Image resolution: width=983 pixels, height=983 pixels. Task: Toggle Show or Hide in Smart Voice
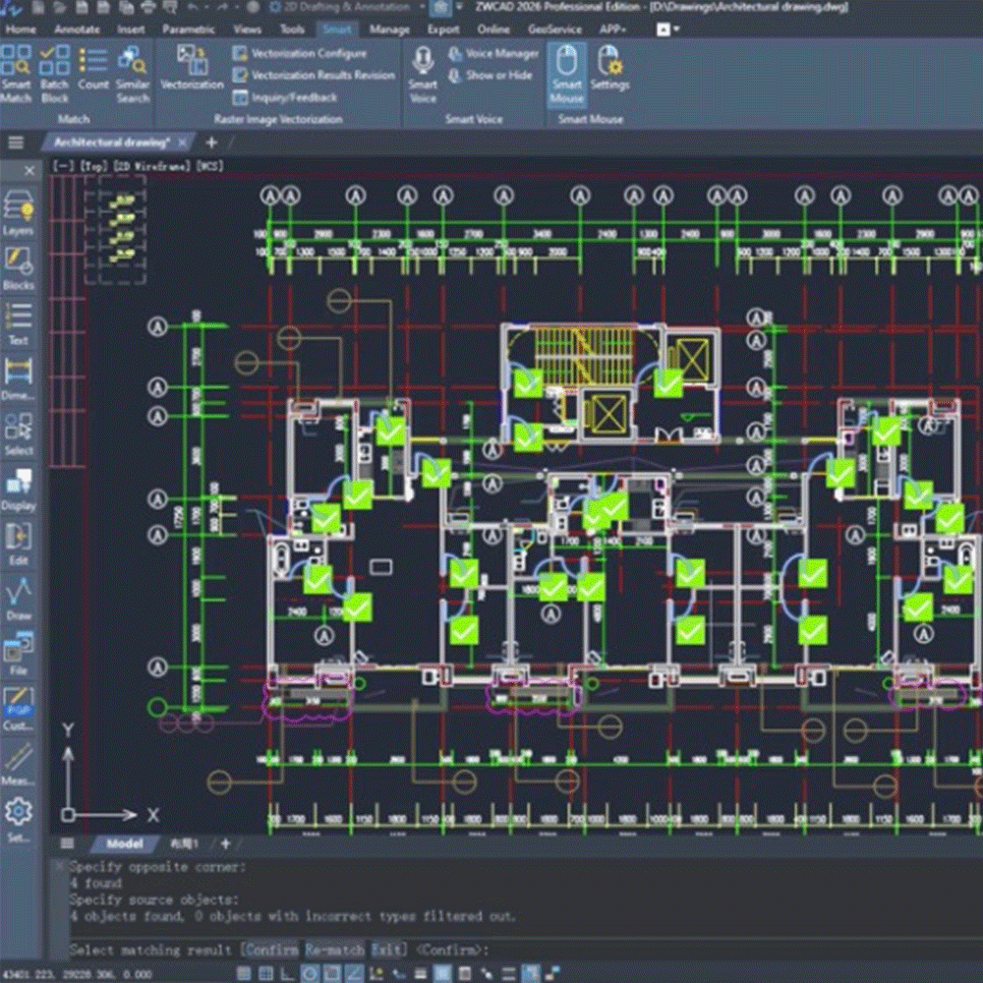pos(491,76)
